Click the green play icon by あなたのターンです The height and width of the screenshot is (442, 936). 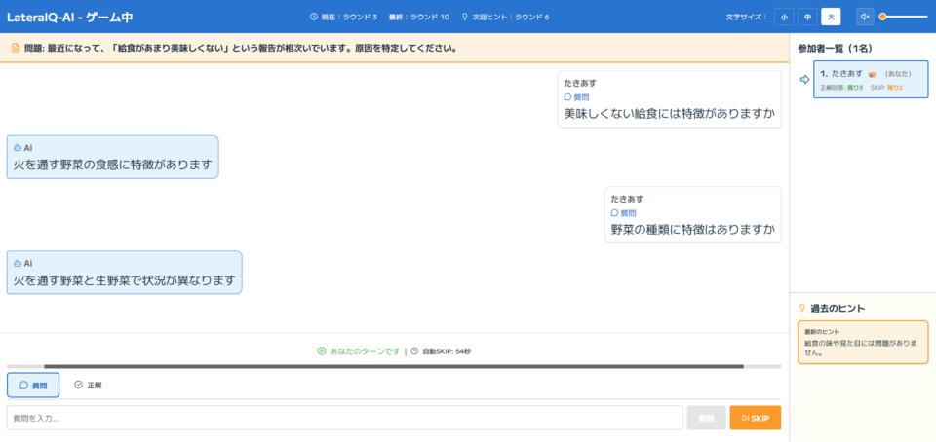321,351
